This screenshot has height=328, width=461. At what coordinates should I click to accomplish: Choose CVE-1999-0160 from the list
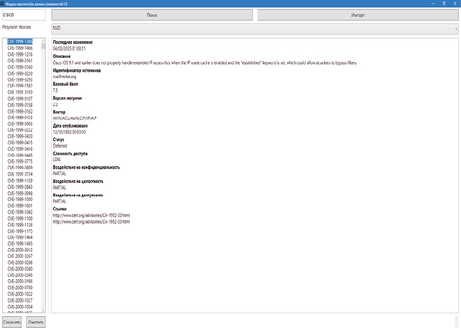[x=20, y=67]
